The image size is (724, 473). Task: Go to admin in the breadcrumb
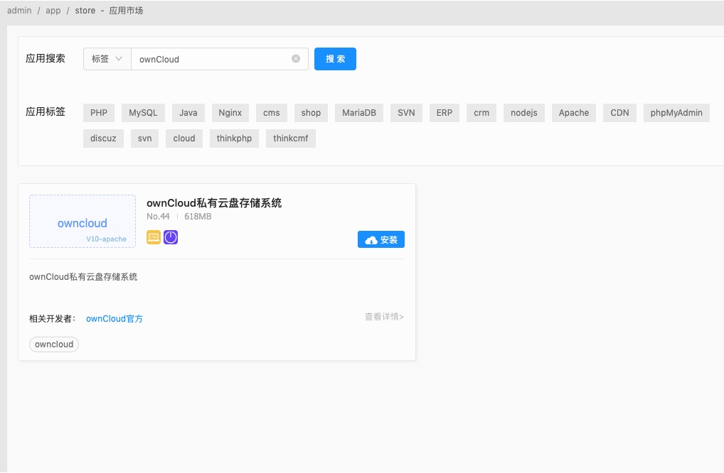(x=19, y=10)
